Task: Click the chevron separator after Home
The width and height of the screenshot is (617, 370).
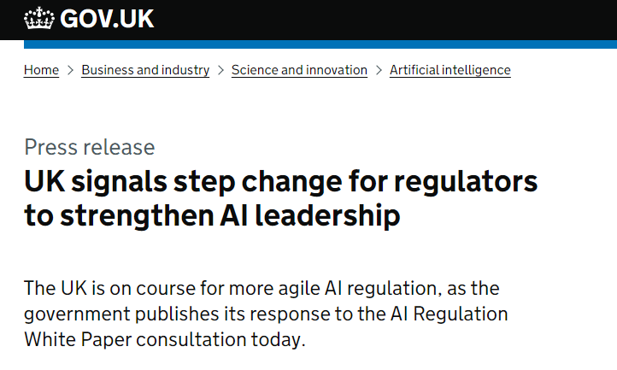Action: 70,70
